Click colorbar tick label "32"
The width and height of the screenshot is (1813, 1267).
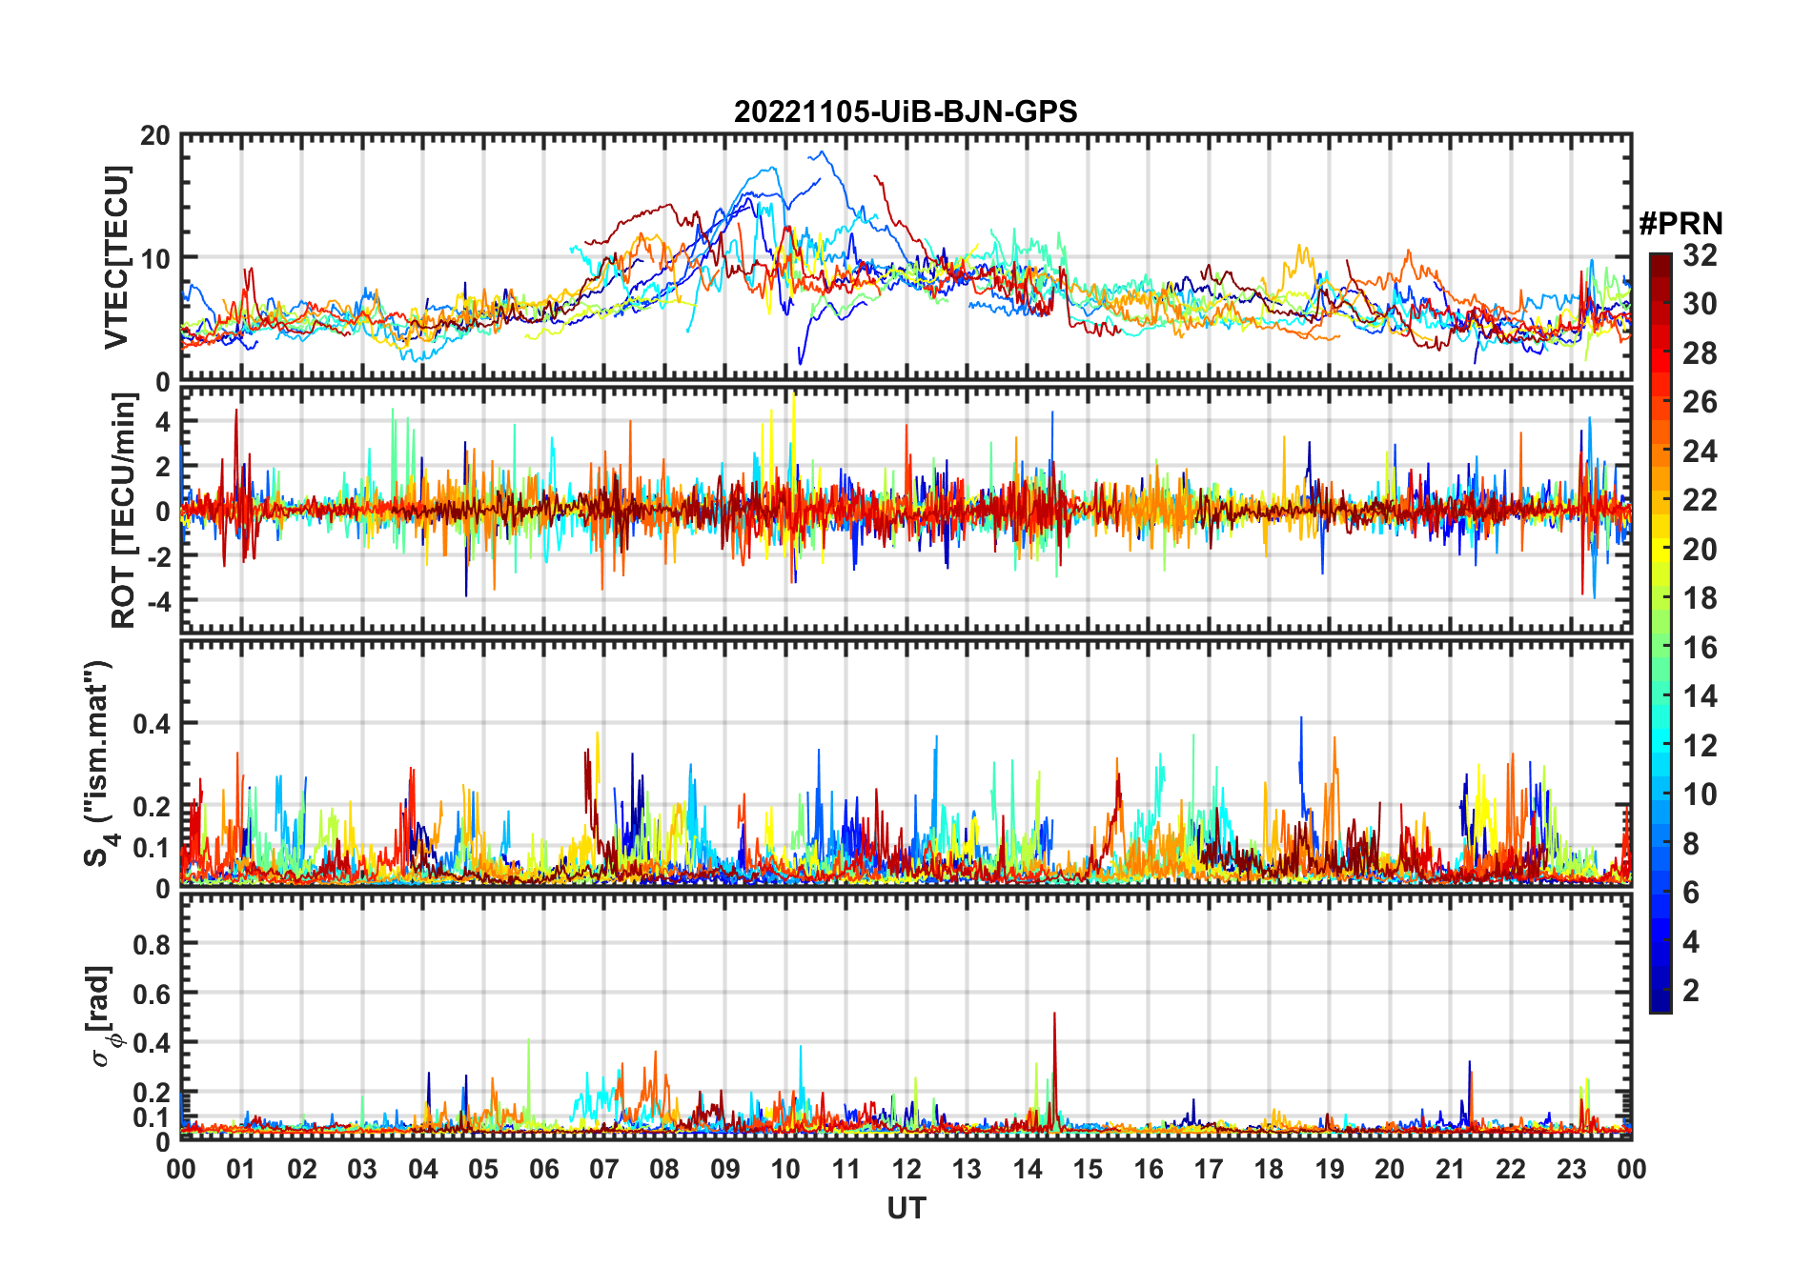(1700, 255)
